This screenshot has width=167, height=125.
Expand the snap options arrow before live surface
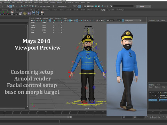point(39,6)
